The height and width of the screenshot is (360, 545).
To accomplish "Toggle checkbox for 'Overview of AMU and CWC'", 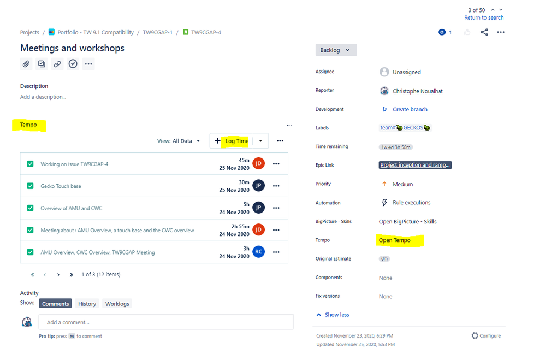I will [31, 208].
